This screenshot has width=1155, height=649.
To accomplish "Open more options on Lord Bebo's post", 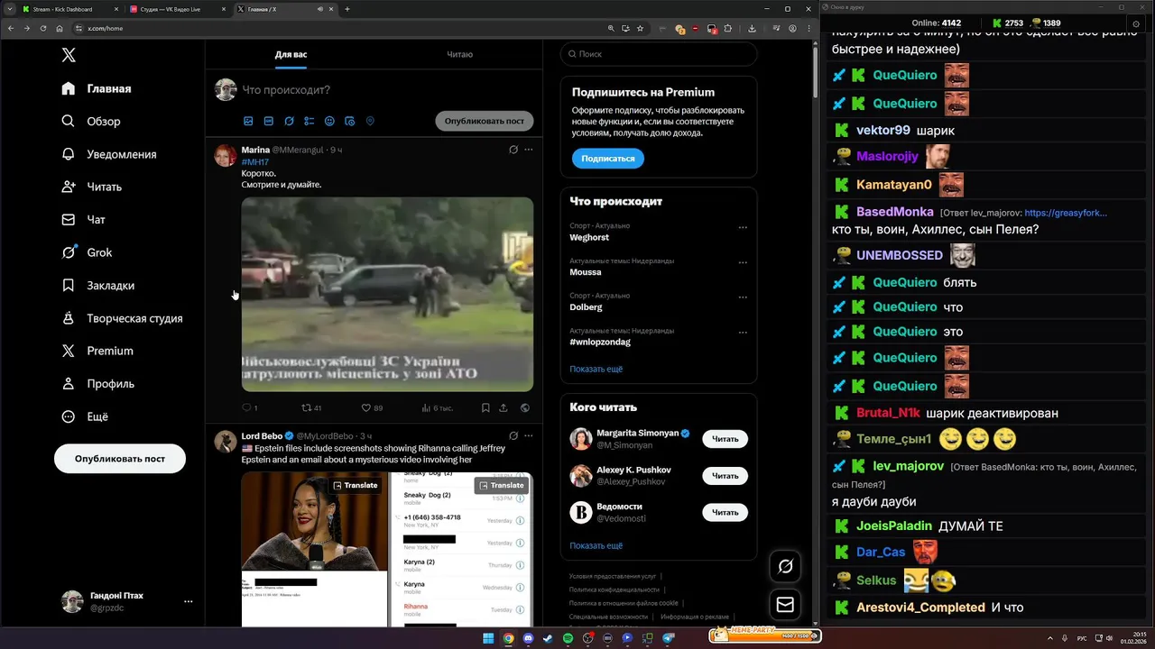I will click(x=529, y=436).
